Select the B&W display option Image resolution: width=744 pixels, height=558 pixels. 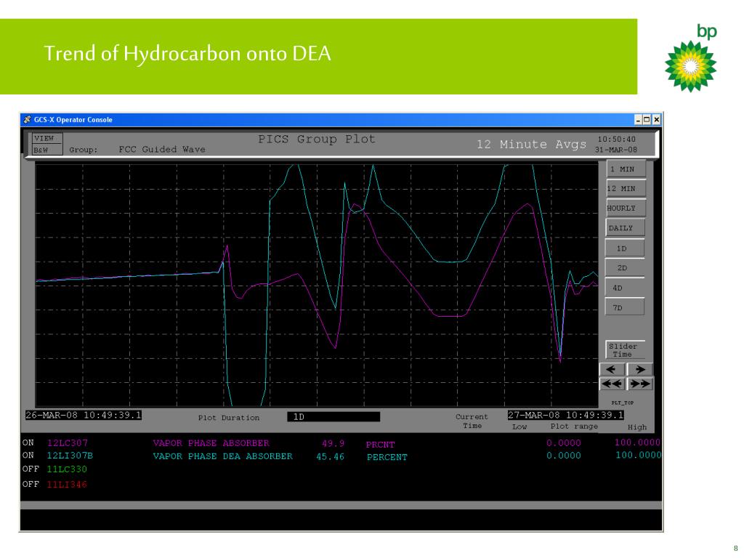coord(46,150)
